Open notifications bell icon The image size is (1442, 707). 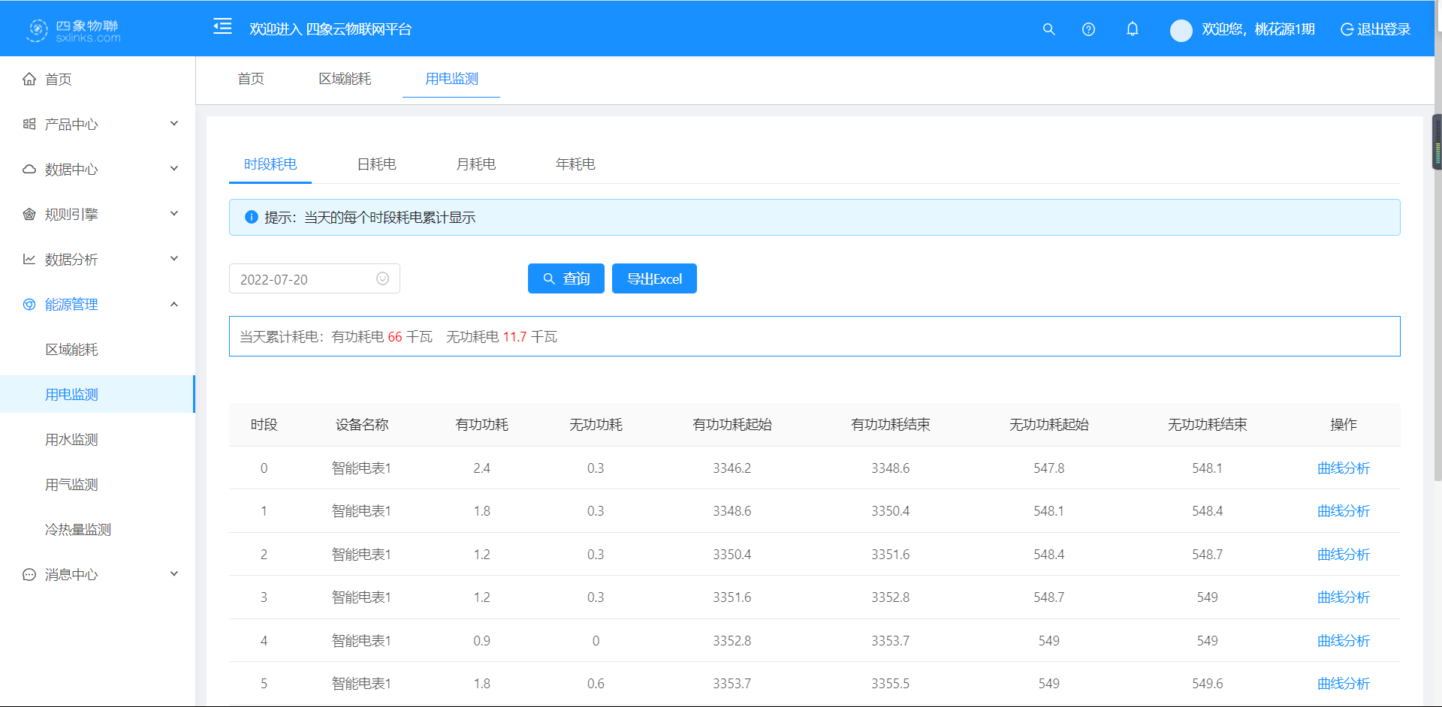click(x=1132, y=29)
